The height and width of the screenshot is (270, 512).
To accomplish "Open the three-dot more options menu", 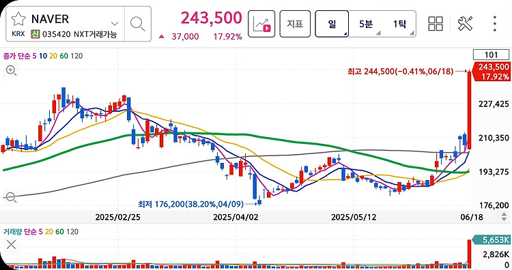I will point(495,24).
